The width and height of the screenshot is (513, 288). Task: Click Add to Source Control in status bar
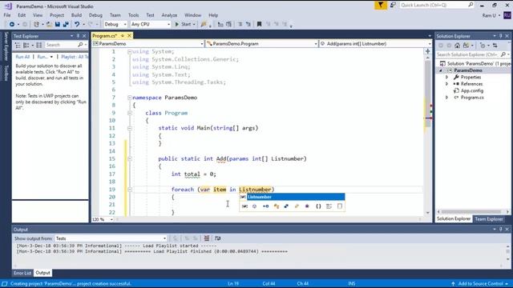click(479, 283)
